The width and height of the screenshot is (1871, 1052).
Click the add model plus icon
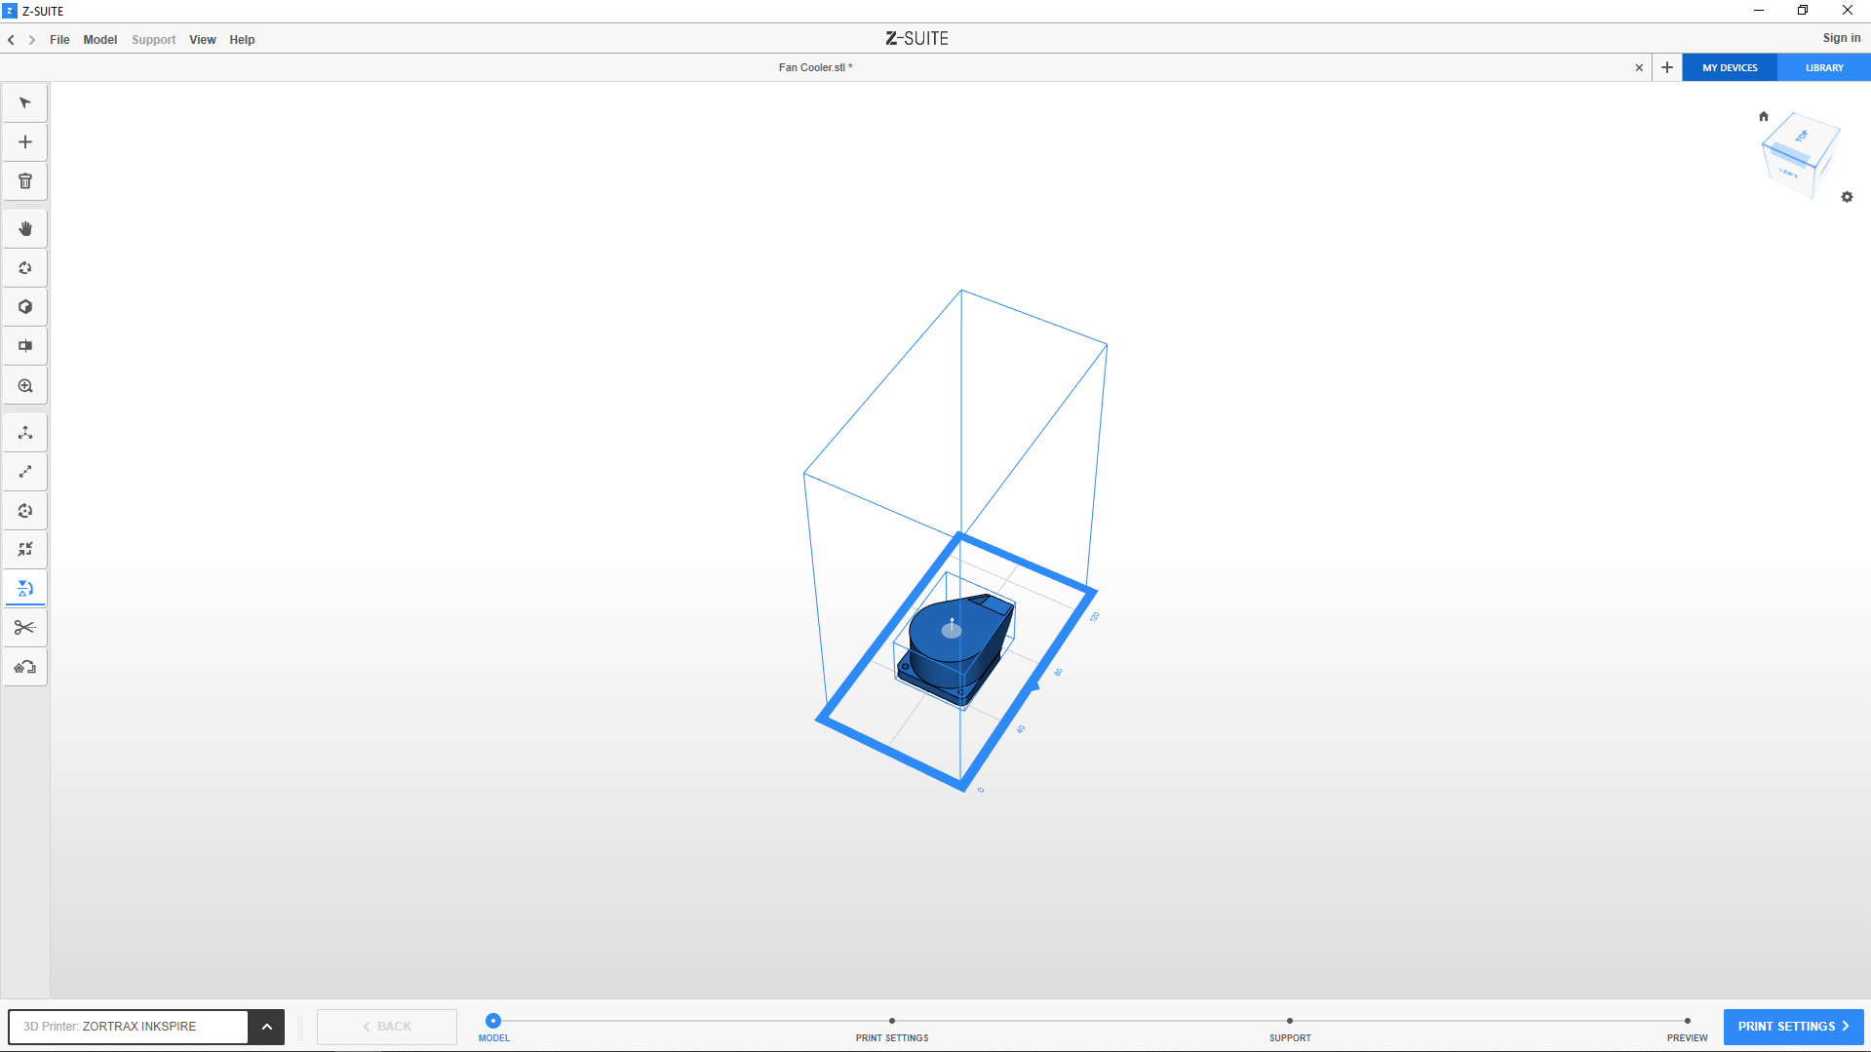click(x=25, y=142)
